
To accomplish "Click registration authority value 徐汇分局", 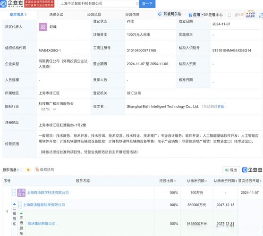I will [x=134, y=93].
